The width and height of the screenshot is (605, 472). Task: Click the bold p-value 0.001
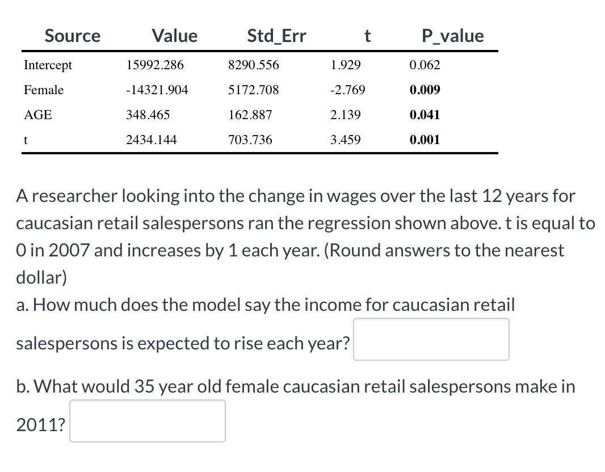coord(425,140)
